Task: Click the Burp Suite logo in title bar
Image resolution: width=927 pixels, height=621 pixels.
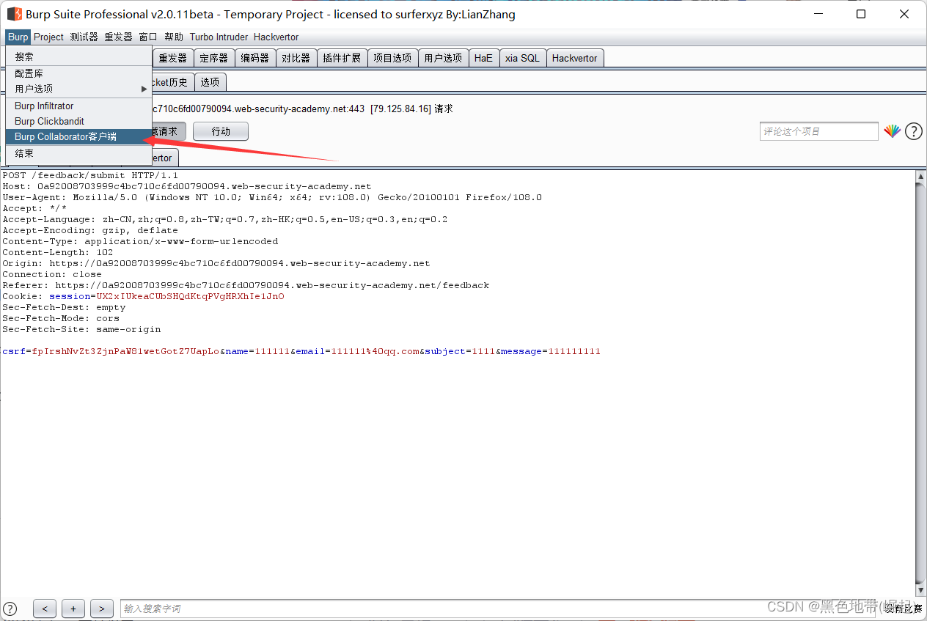Action: [x=14, y=14]
